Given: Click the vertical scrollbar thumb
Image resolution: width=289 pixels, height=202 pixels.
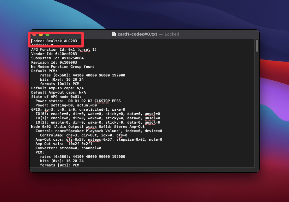Looking at the screenshot, I should 257,46.
